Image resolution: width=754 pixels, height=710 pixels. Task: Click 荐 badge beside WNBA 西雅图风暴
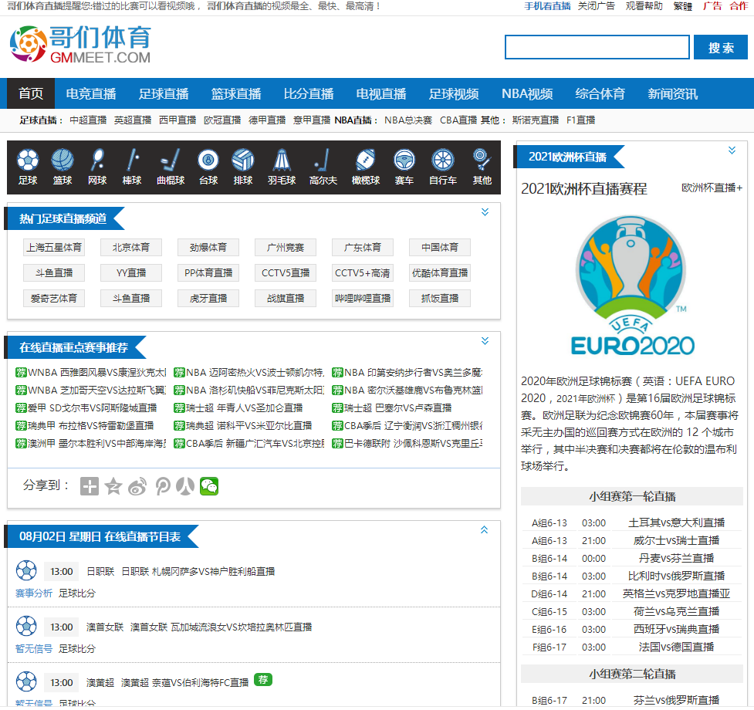point(21,373)
